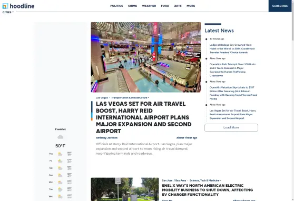Select the Bay Area tag
Image resolution: width=294 pixels, height=201 pixels.
(x=181, y=180)
